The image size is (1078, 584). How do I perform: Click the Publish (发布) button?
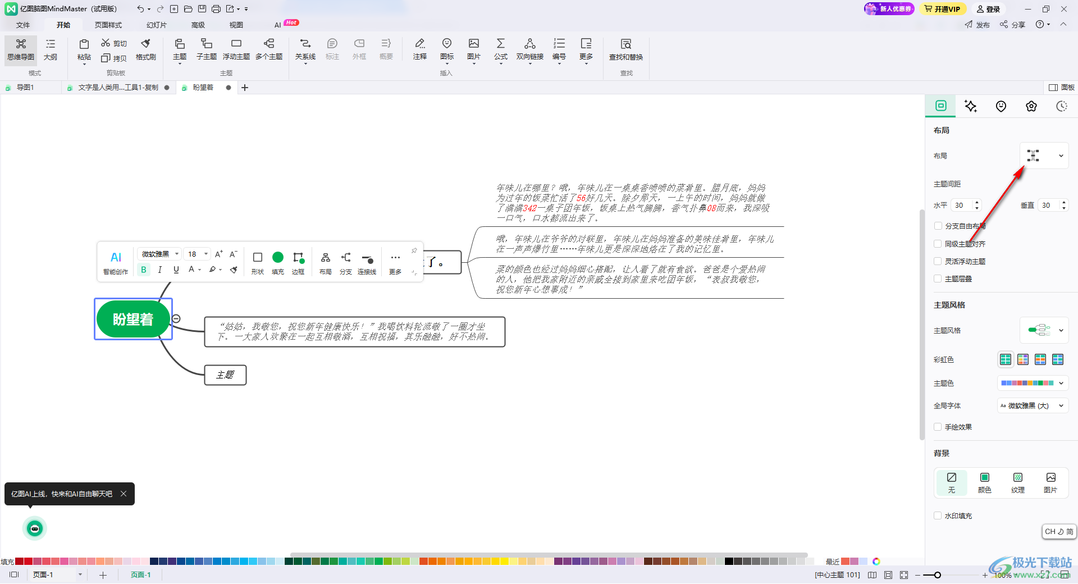point(977,24)
